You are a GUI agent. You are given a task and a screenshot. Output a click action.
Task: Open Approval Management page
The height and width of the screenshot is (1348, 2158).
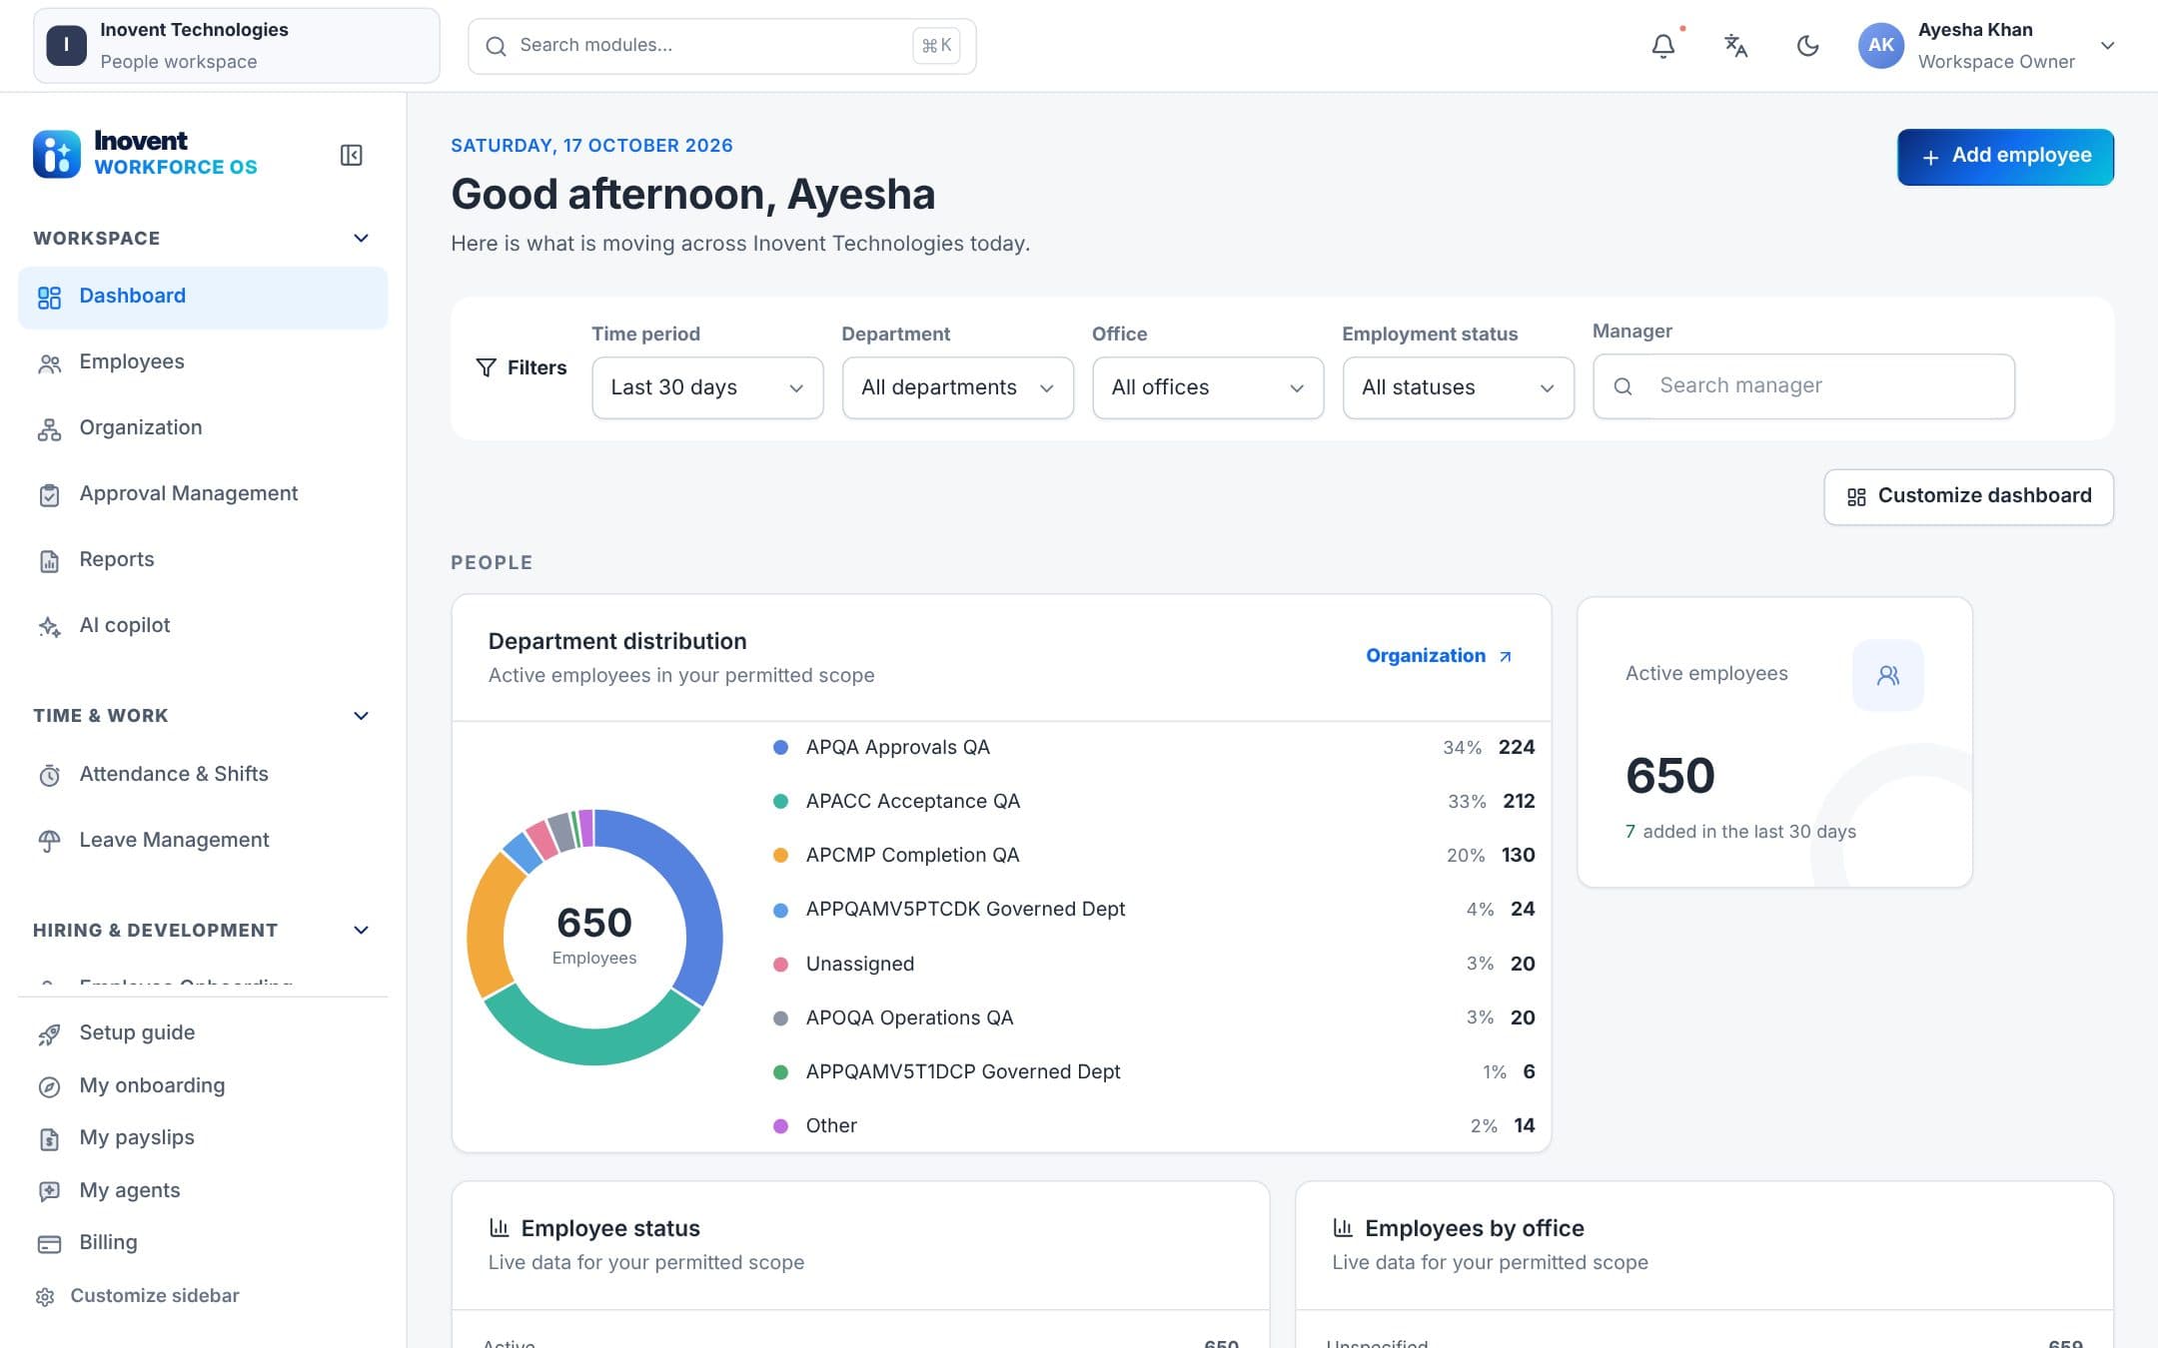tap(203, 493)
